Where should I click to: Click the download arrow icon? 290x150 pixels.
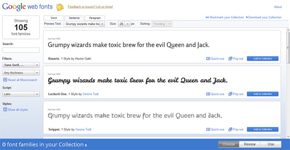point(247,17)
